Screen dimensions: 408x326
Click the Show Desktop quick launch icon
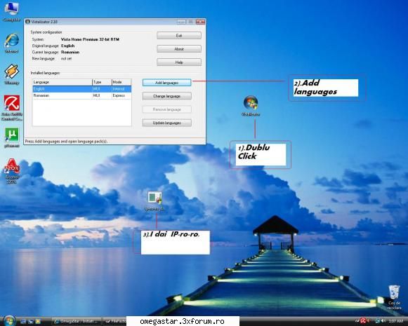click(x=23, y=321)
